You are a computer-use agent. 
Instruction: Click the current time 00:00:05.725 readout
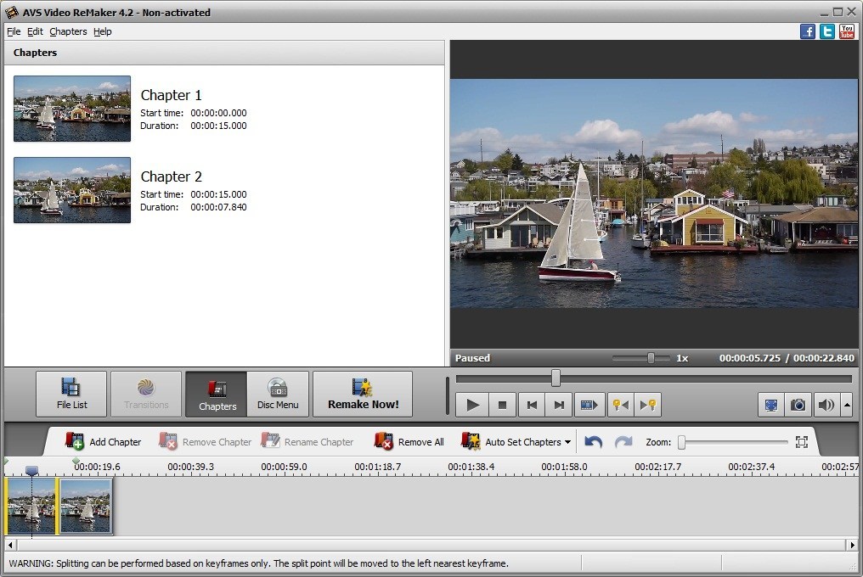pyautogui.click(x=750, y=358)
